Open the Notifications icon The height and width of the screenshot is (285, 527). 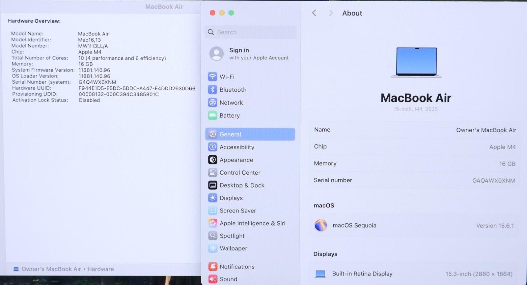click(x=212, y=267)
